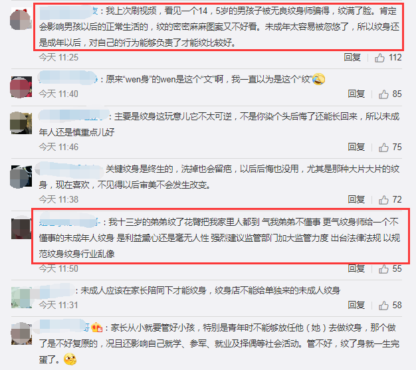Screen dimensions: 416x370
Task: Reply to the 11:38 comment
Action: (356, 199)
